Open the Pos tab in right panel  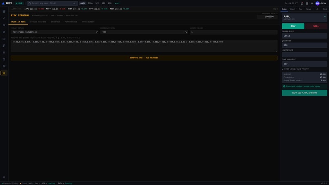click(300, 9)
